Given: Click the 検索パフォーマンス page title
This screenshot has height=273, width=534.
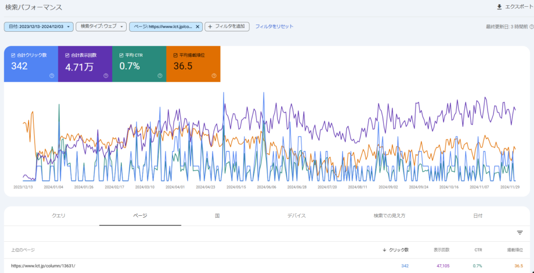Looking at the screenshot, I should 34,7.
